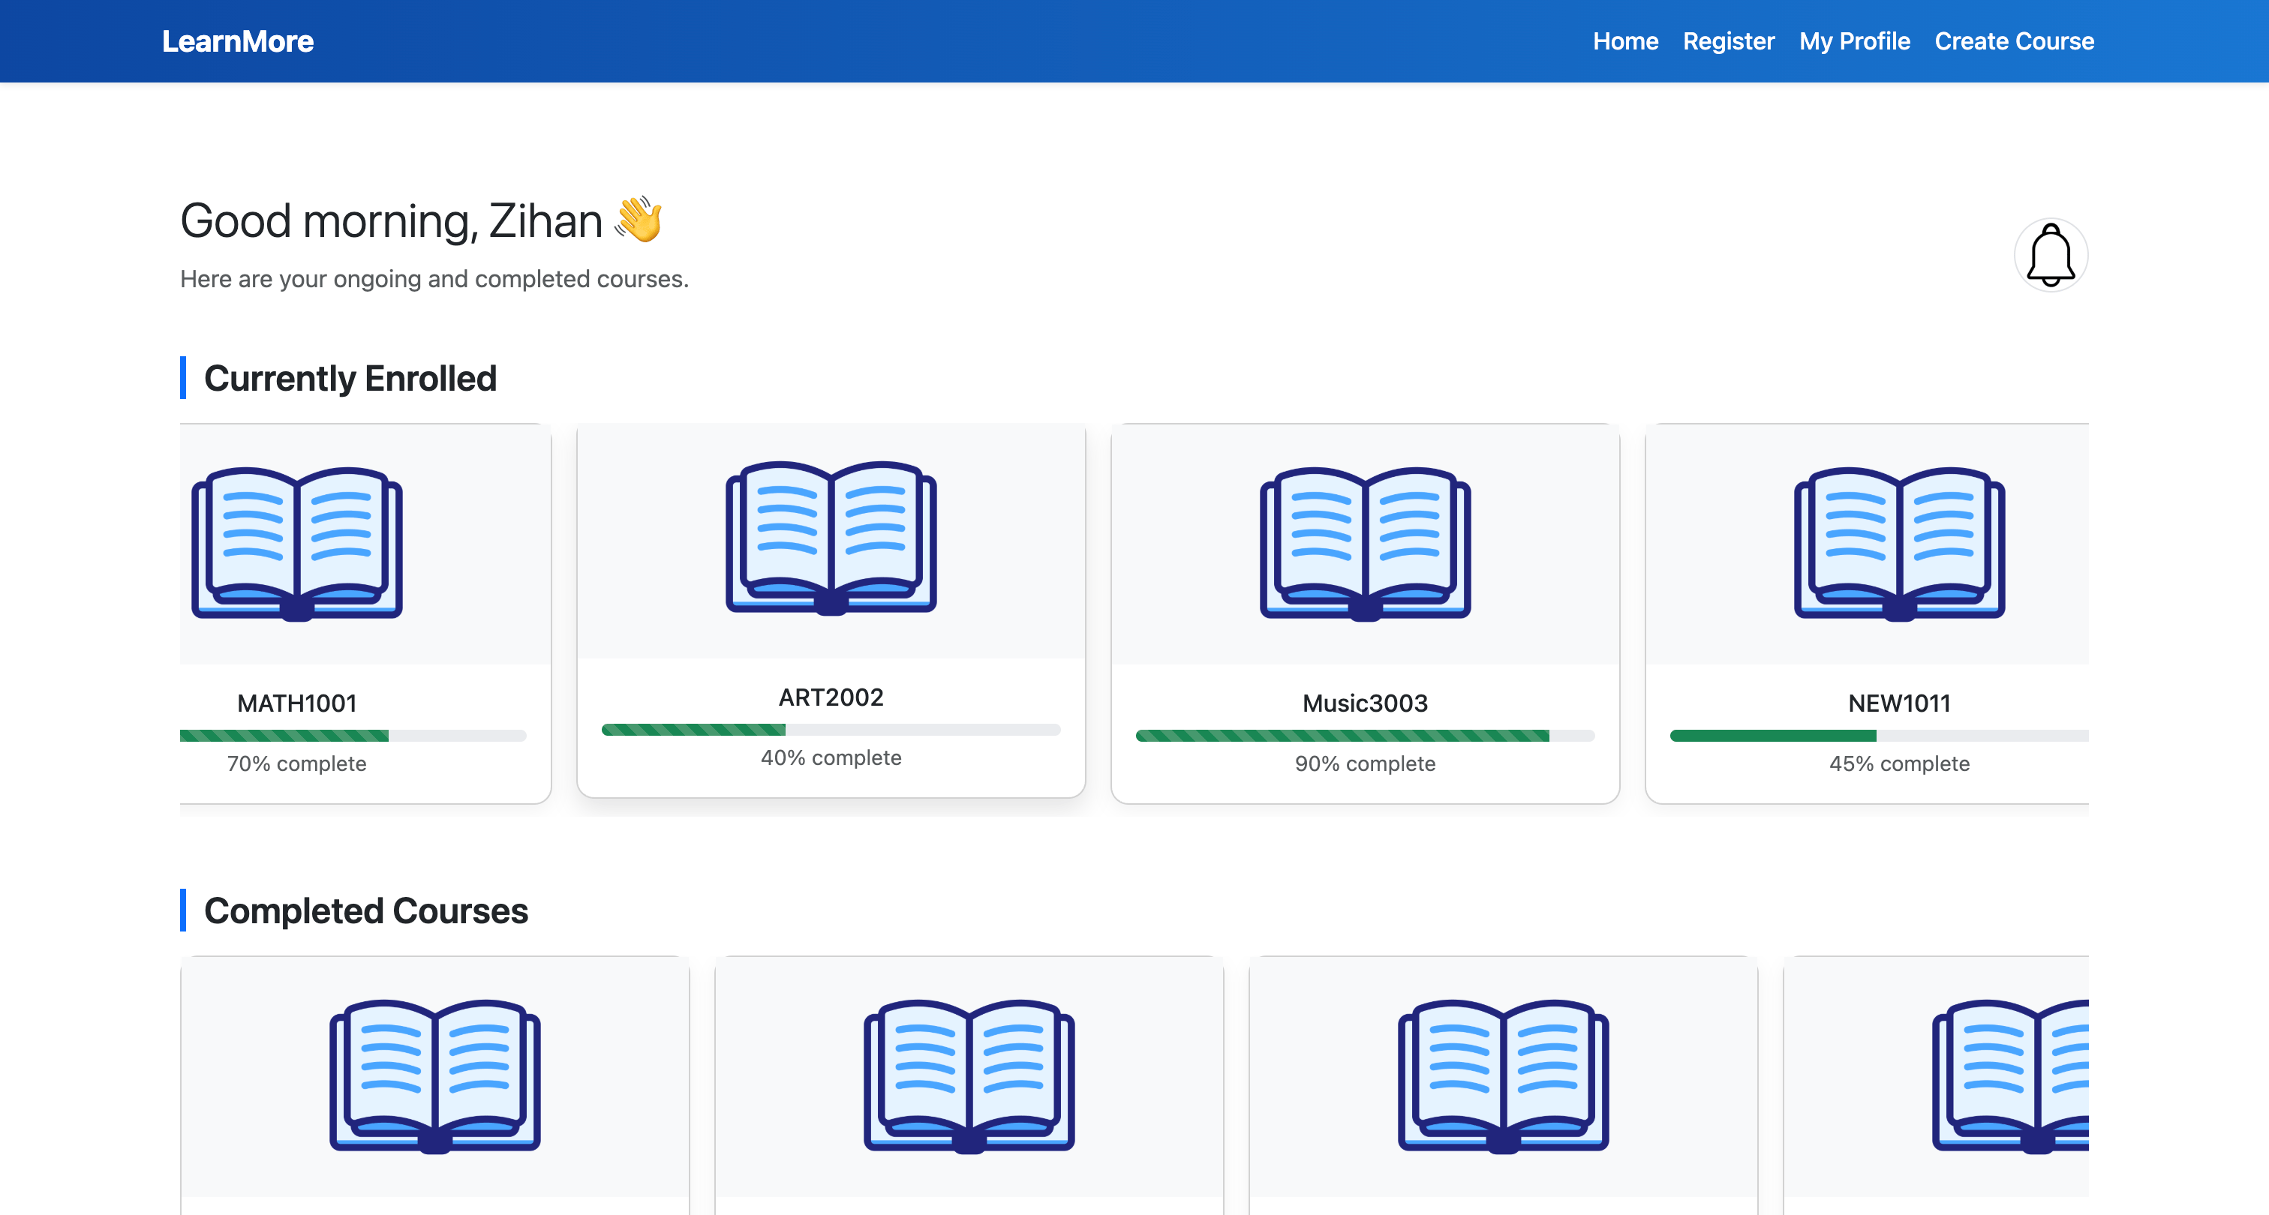Click the ART2002 book icon
Viewport: 2269px width, 1215px height.
(831, 537)
